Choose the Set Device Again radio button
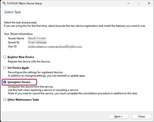The height and width of the screenshot is (122, 154). pos(4,68)
